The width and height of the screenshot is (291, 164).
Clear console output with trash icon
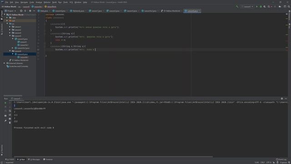click(x=10, y=123)
